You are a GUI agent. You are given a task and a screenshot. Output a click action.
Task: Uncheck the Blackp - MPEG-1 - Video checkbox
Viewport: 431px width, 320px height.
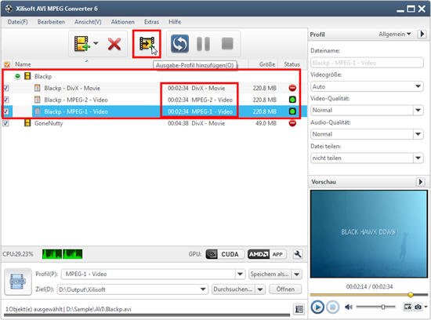[x=6, y=111]
